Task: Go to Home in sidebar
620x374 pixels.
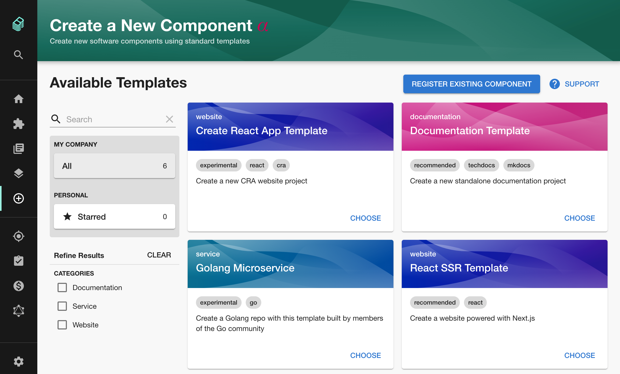Action: click(x=18, y=99)
